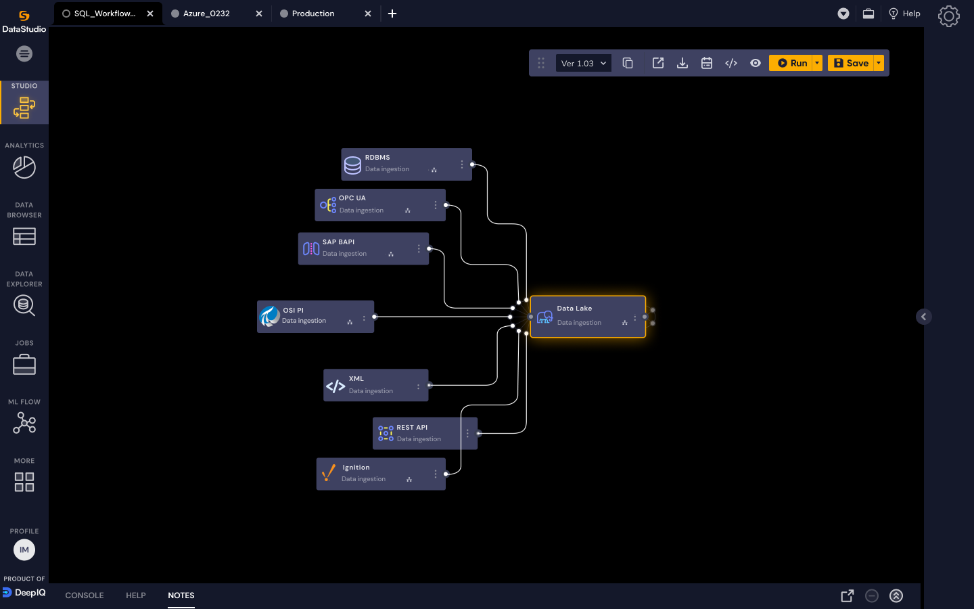
Task: Open the IM profile avatar
Action: [24, 549]
